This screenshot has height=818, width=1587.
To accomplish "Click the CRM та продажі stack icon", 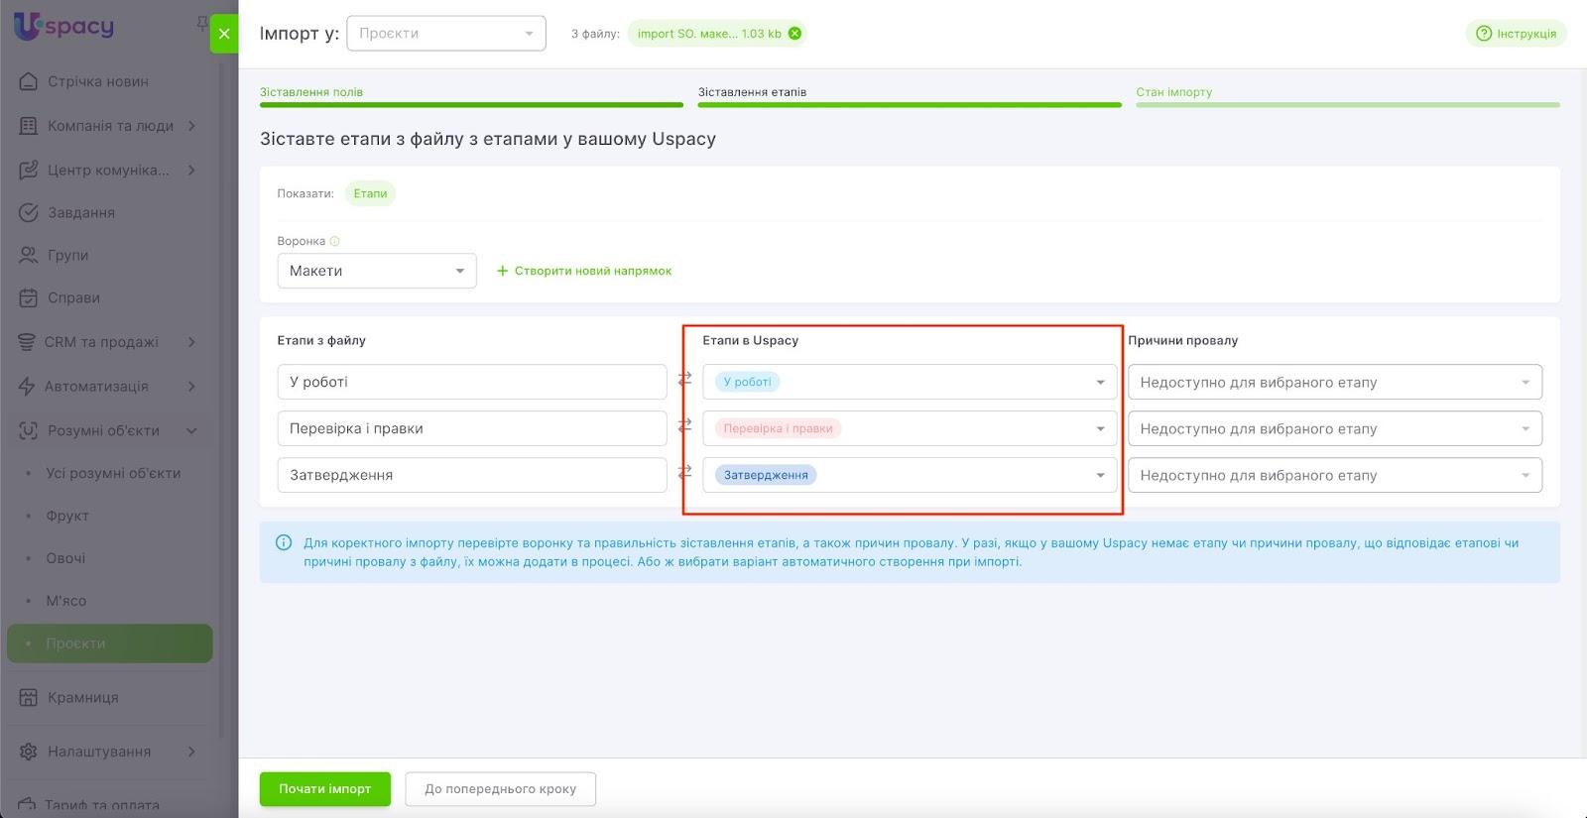I will point(27,342).
